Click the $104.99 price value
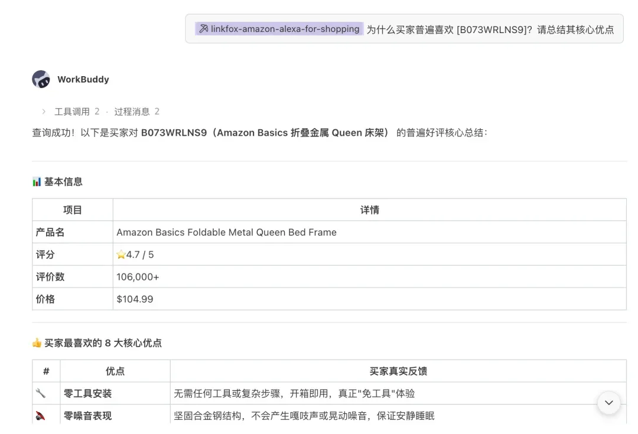Screen dimensions: 638x434 click(135, 299)
